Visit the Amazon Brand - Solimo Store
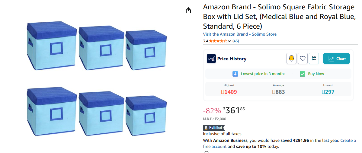The image size is (362, 153). 240,34
